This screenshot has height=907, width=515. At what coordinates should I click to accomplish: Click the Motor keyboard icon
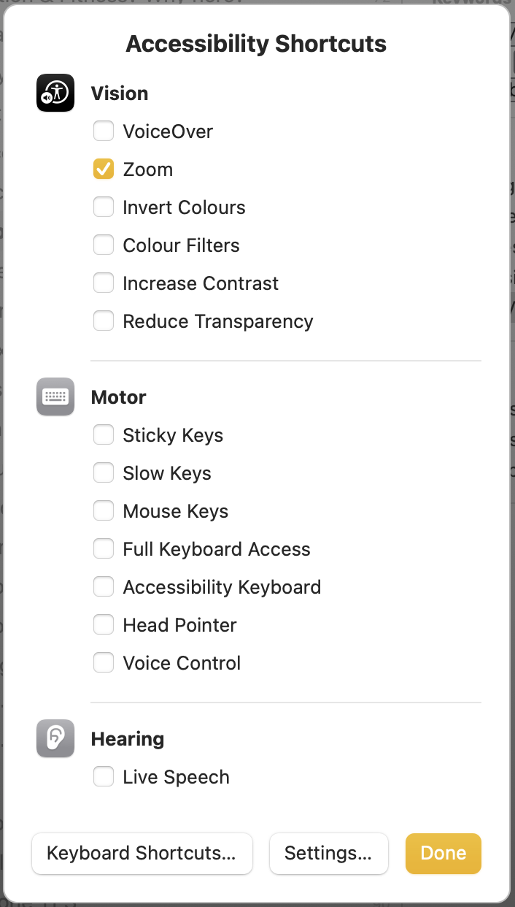(x=55, y=397)
